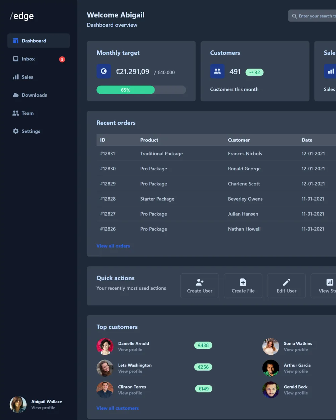Click the 65% monthly target progress bar
Viewport: 336px width, 420px height.
141,90
